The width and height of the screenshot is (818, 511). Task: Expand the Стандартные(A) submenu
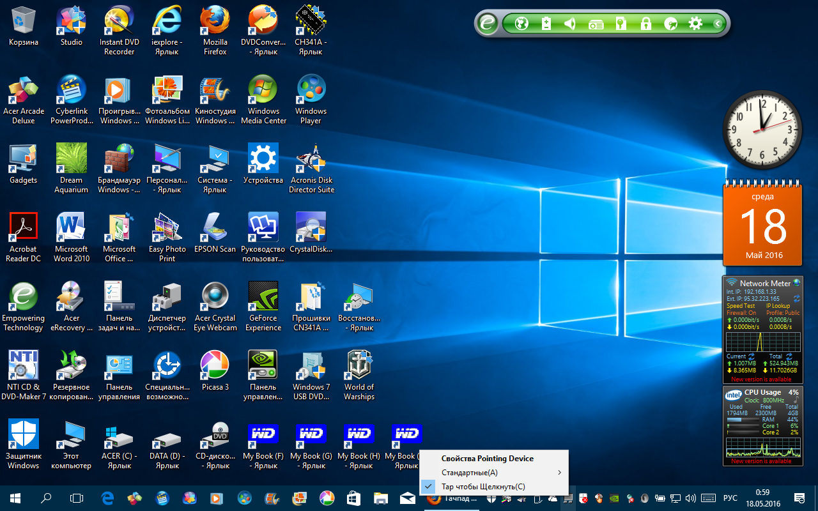tap(493, 473)
